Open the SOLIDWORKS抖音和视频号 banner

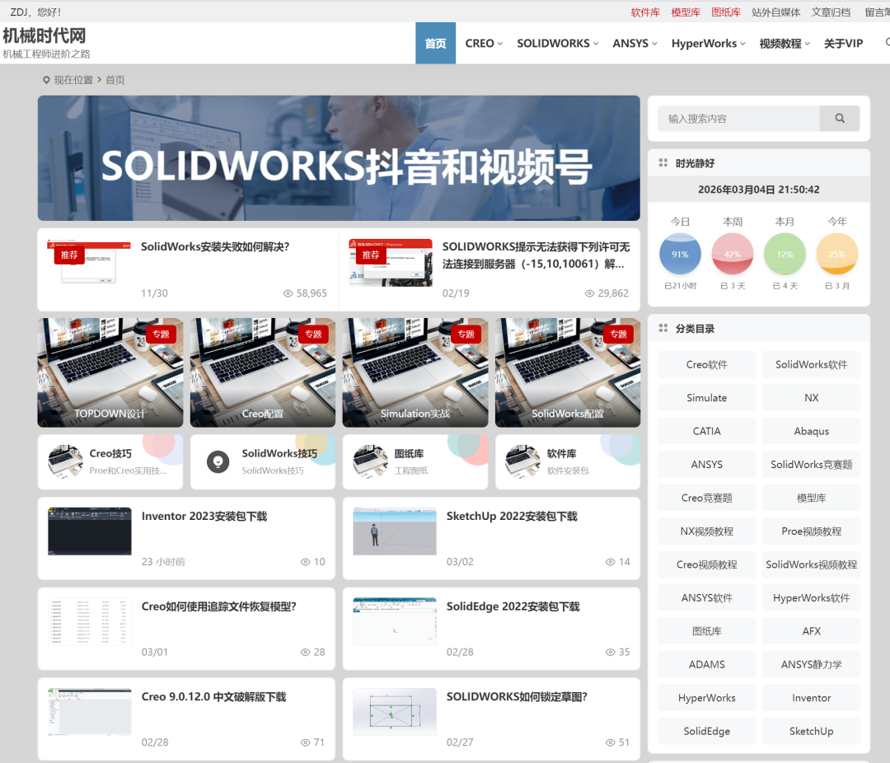[339, 158]
